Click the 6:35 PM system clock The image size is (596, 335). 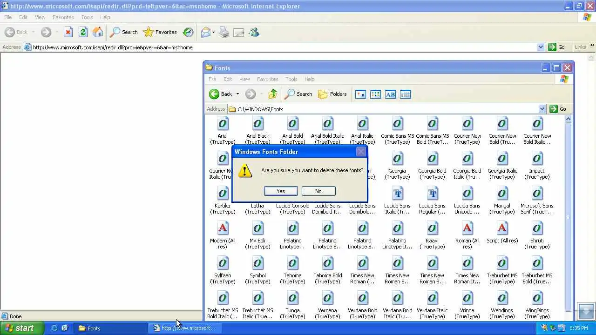tap(578, 328)
